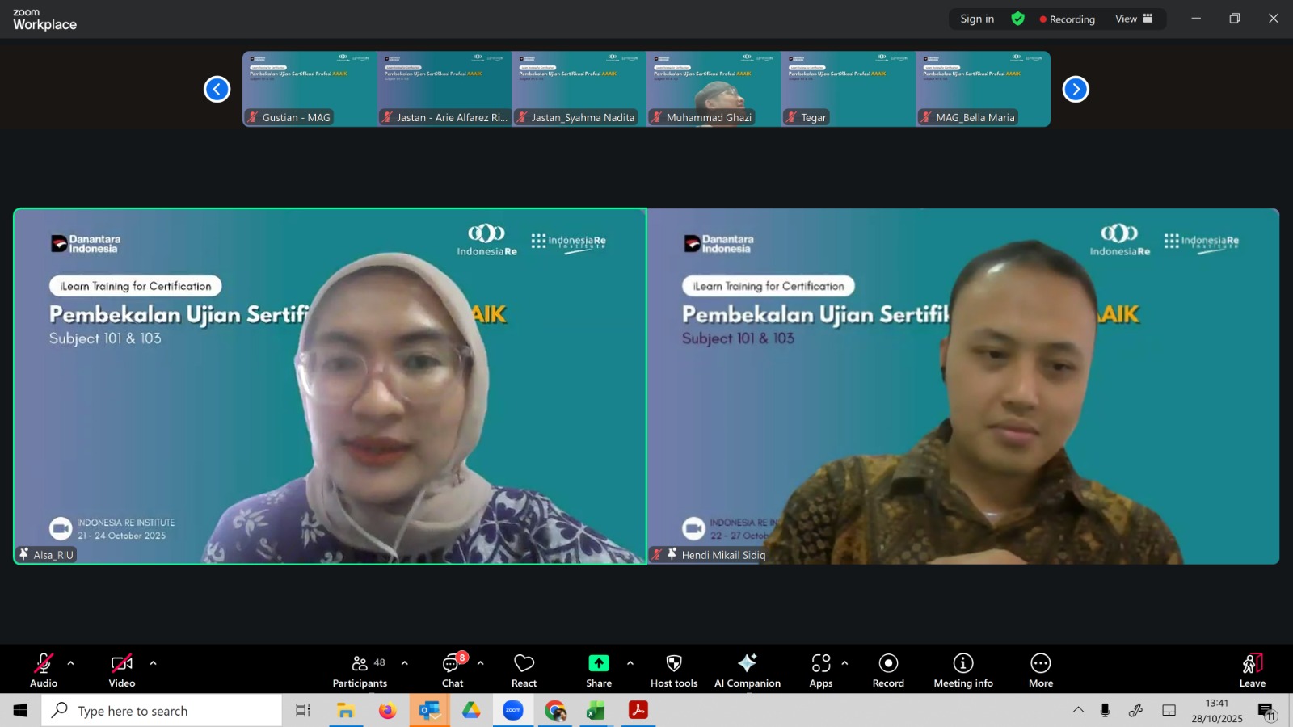Expand video options arrow next to Video
This screenshot has width=1293, height=727.
click(x=153, y=663)
